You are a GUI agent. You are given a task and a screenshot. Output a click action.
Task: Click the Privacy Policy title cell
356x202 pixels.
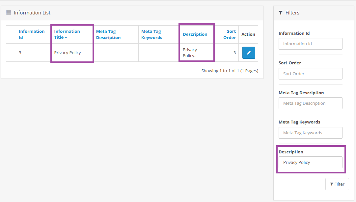[68, 53]
